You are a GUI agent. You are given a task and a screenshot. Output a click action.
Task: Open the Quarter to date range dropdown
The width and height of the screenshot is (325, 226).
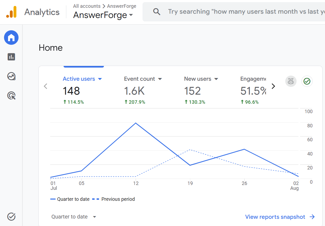click(x=74, y=217)
